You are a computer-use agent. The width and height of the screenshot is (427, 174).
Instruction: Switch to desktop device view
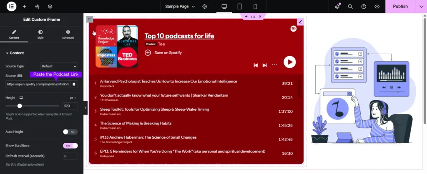point(224,7)
